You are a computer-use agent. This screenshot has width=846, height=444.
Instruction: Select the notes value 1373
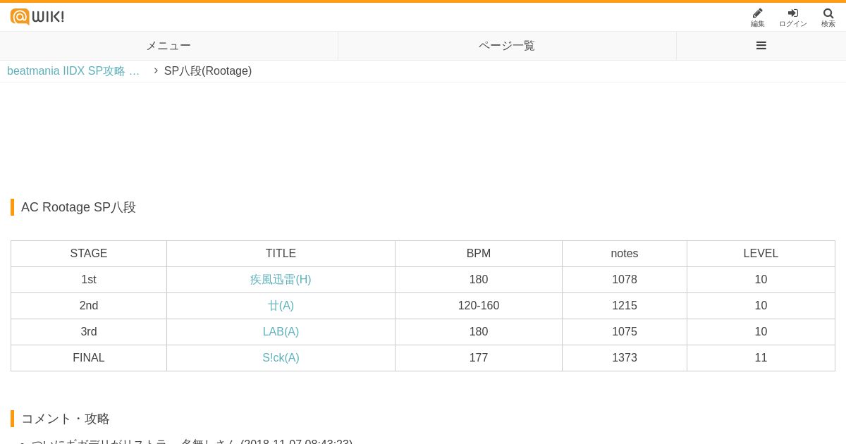coord(625,358)
